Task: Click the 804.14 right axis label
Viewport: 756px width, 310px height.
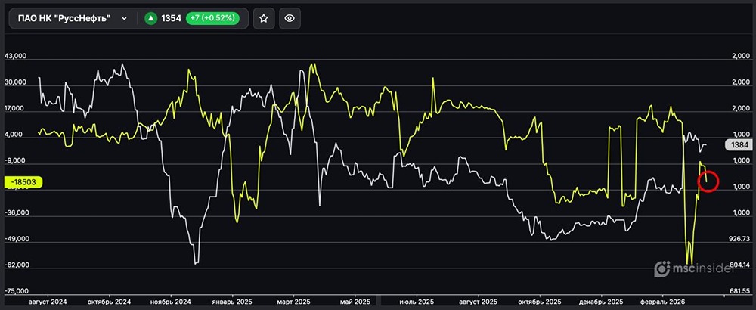Action: pyautogui.click(x=738, y=265)
